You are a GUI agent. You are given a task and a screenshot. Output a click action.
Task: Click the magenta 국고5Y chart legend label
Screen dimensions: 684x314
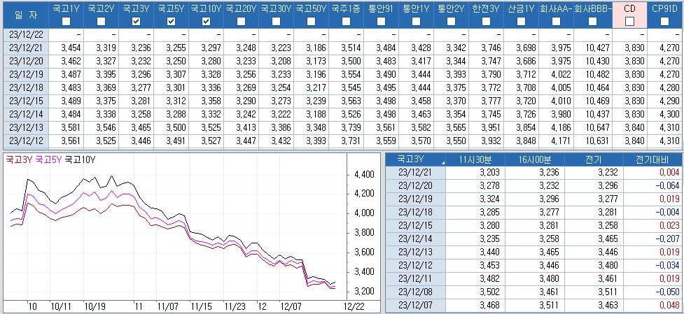pyautogui.click(x=48, y=159)
